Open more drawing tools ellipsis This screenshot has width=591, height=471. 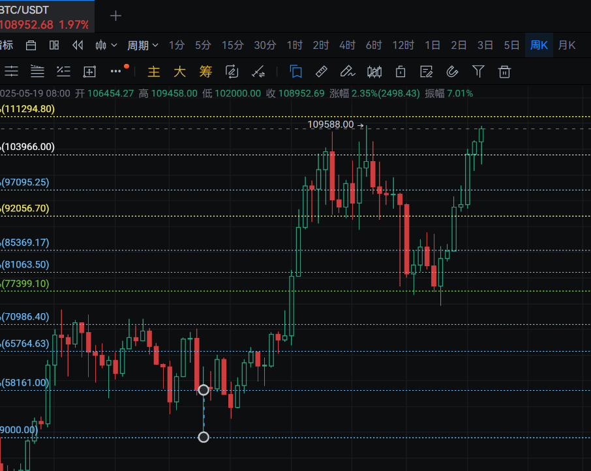115,71
